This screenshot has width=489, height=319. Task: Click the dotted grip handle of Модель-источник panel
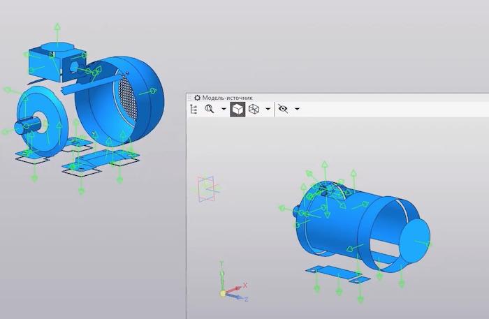[x=189, y=98]
